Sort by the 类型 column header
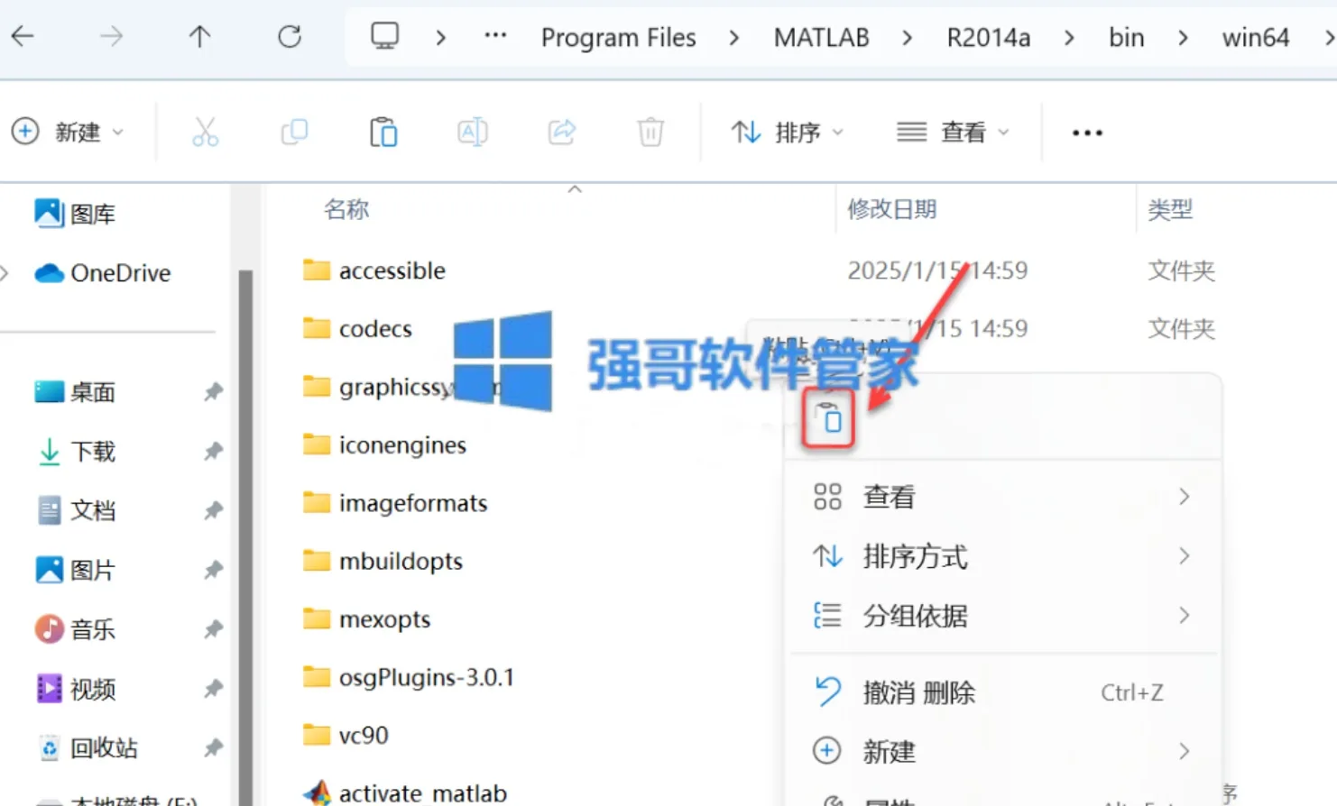Screen dimensions: 1337x806 pyautogui.click(x=1170, y=210)
